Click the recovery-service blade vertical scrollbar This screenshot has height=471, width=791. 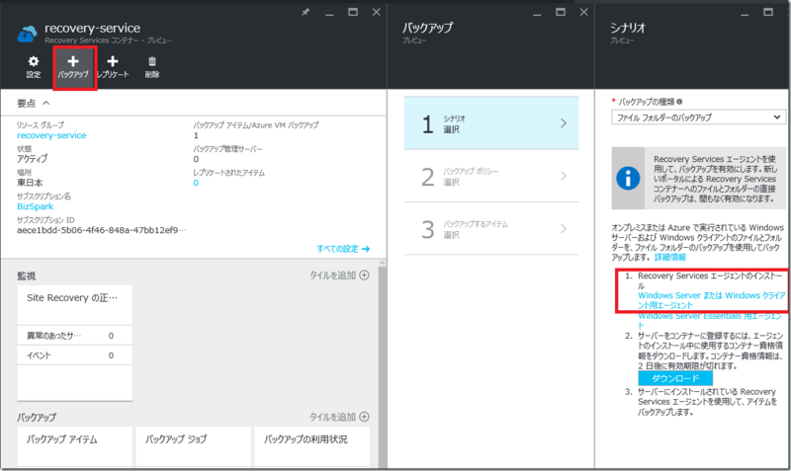pos(383,362)
